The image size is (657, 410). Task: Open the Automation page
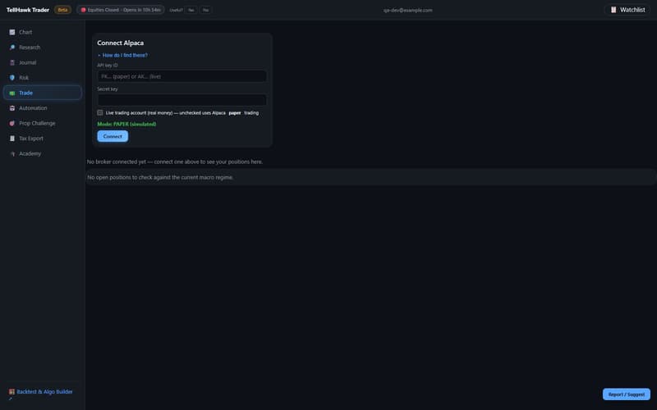43,108
